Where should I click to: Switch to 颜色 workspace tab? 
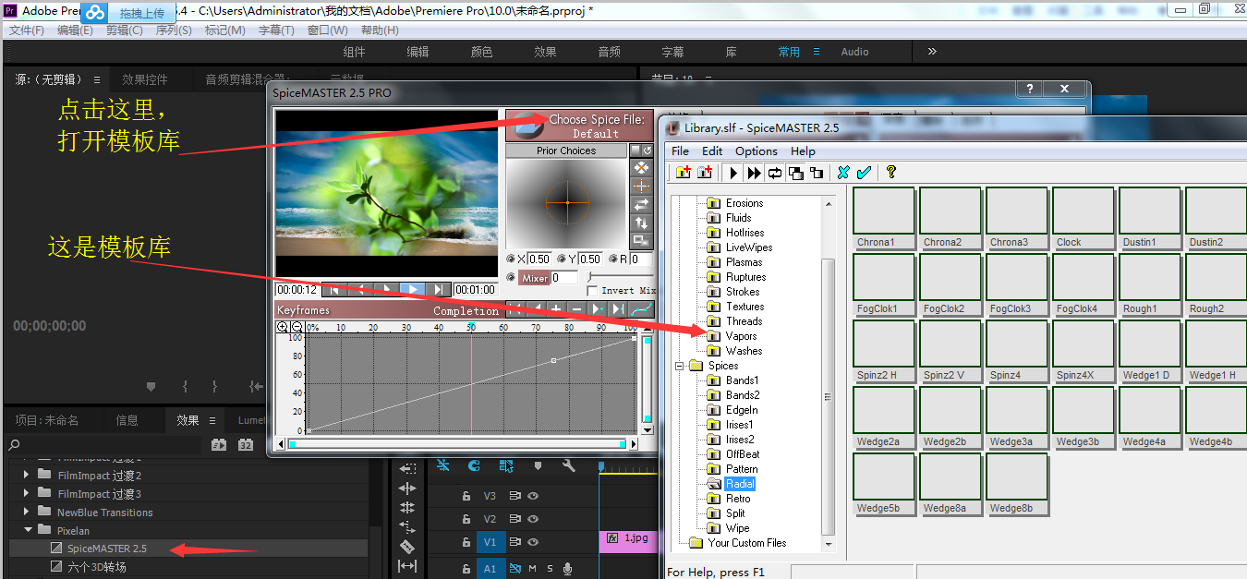point(482,52)
